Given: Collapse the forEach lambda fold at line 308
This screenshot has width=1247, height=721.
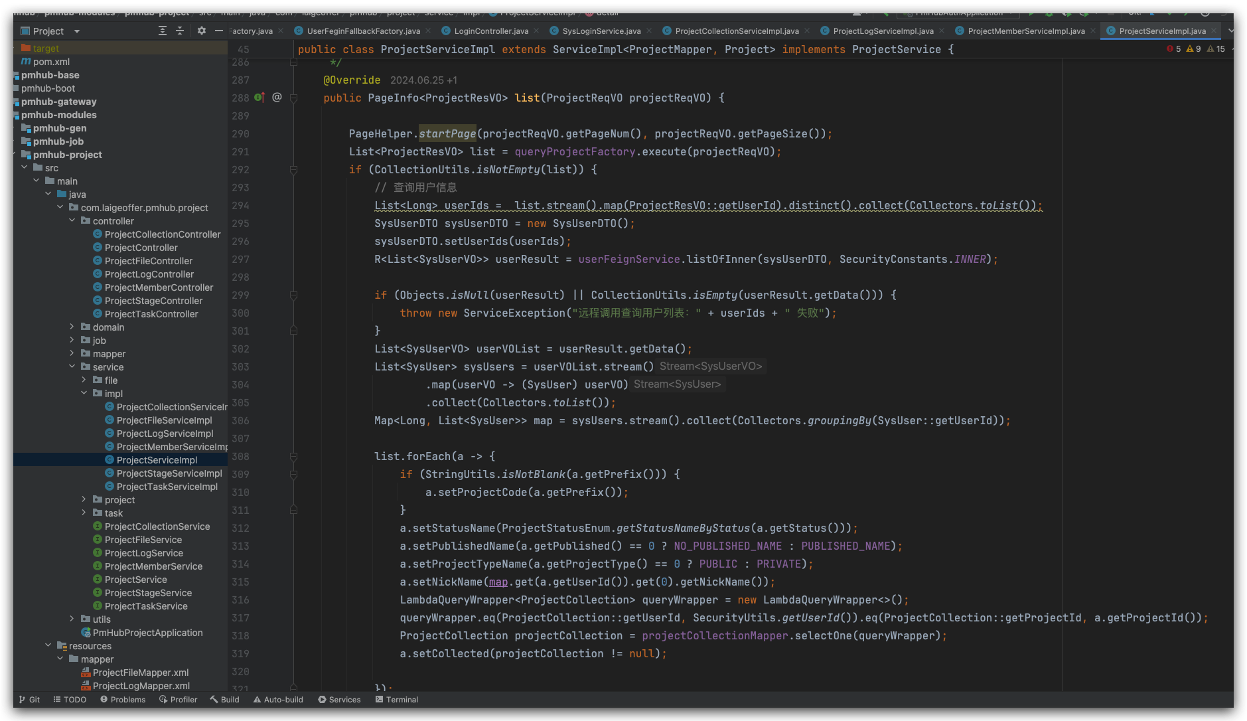Looking at the screenshot, I should tap(293, 457).
